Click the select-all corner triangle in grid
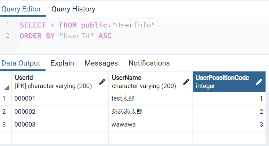Image resolution: width=269 pixels, height=146 pixels. click(x=7, y=87)
